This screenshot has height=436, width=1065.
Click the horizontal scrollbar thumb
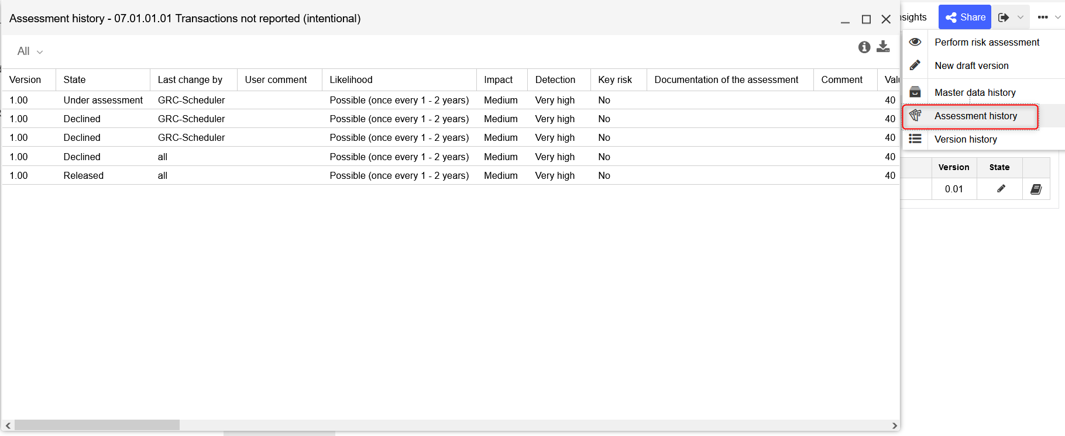coord(97,425)
